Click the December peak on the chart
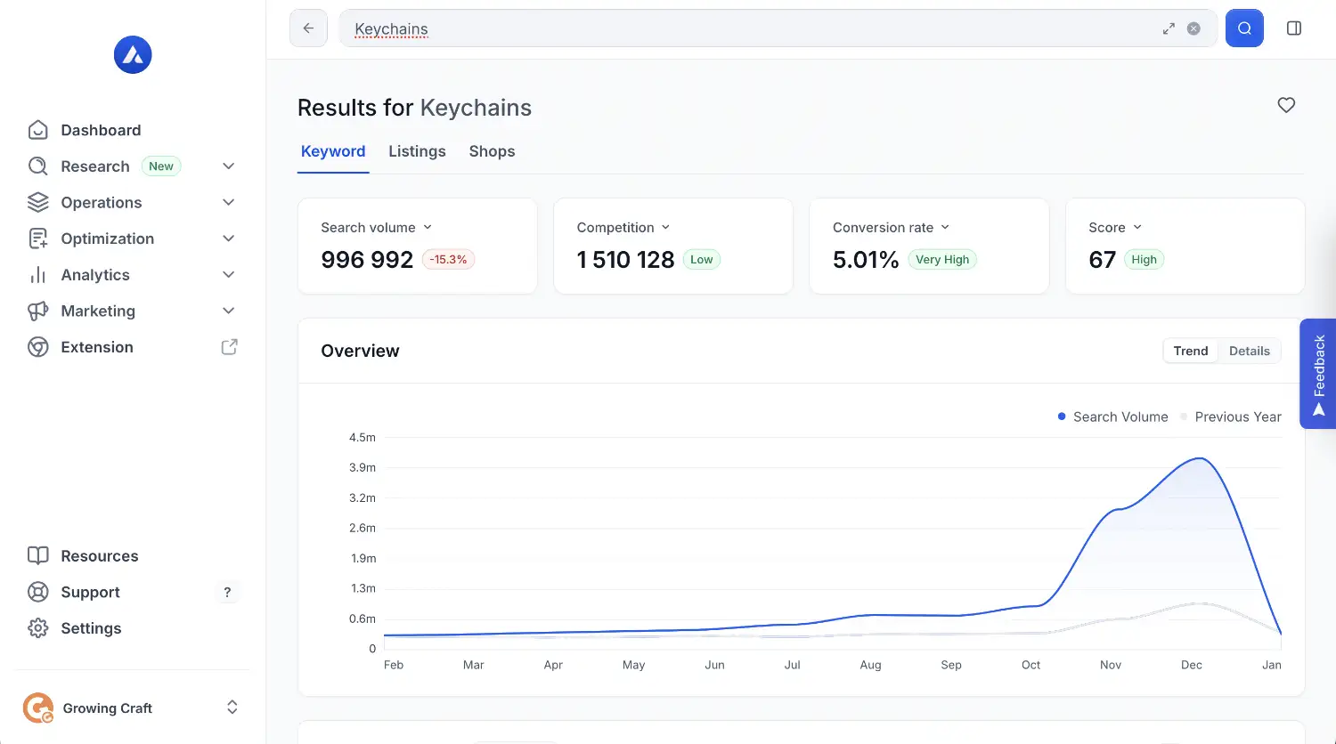The image size is (1336, 744). pos(1201,458)
